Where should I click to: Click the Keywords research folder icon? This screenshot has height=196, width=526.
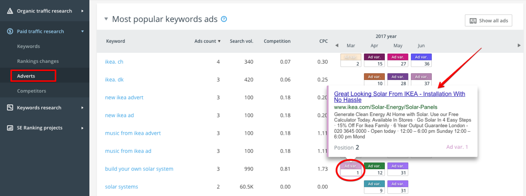(x=10, y=108)
